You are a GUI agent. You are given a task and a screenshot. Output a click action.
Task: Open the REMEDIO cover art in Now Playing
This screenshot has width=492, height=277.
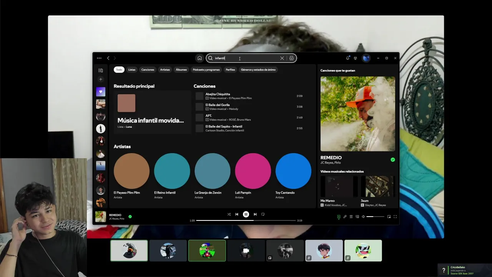358,114
